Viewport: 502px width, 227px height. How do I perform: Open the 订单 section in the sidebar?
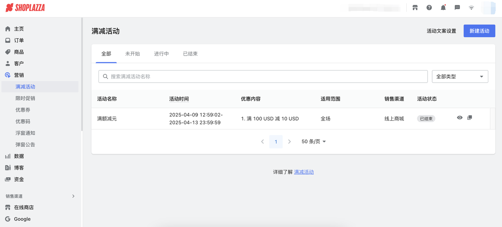[x=18, y=40]
